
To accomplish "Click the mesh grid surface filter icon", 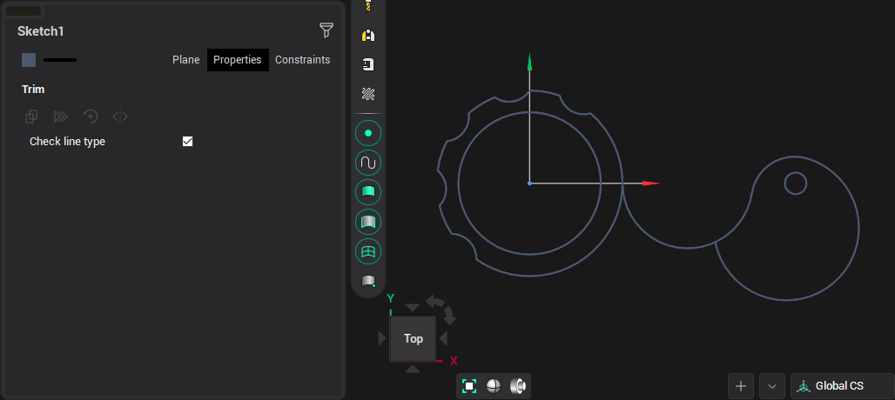I will click(368, 251).
